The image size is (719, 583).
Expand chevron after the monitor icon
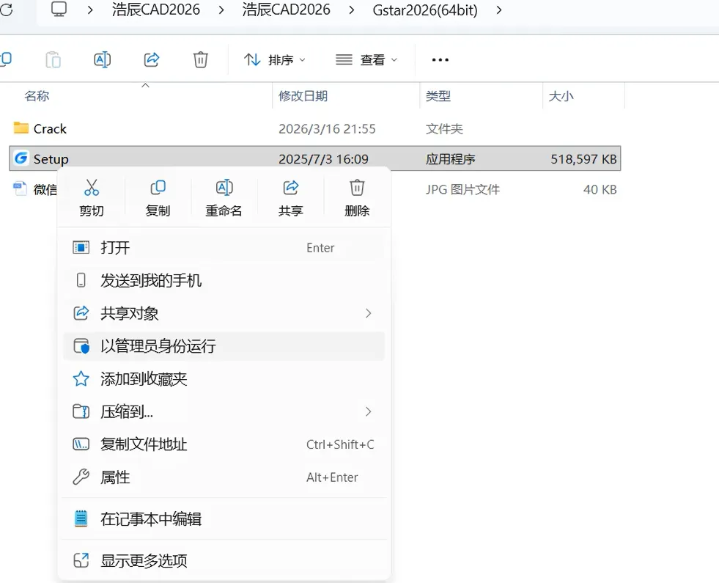pyautogui.click(x=90, y=10)
